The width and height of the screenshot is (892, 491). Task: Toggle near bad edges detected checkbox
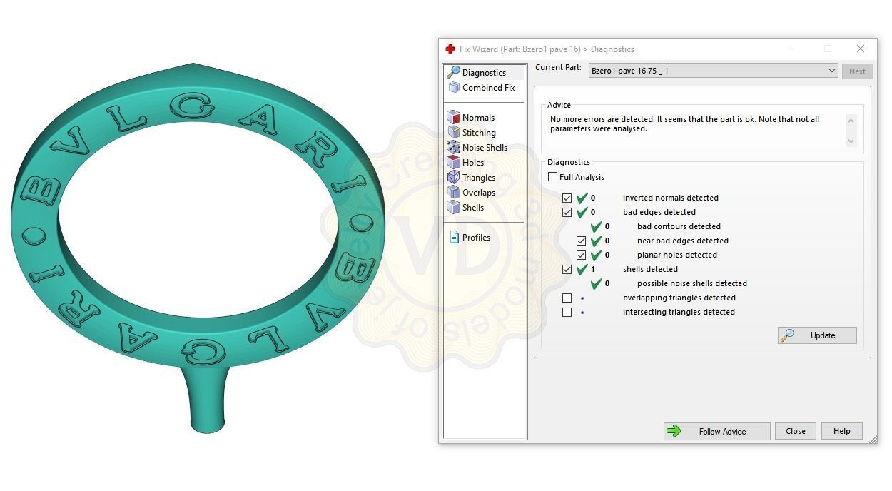(582, 241)
